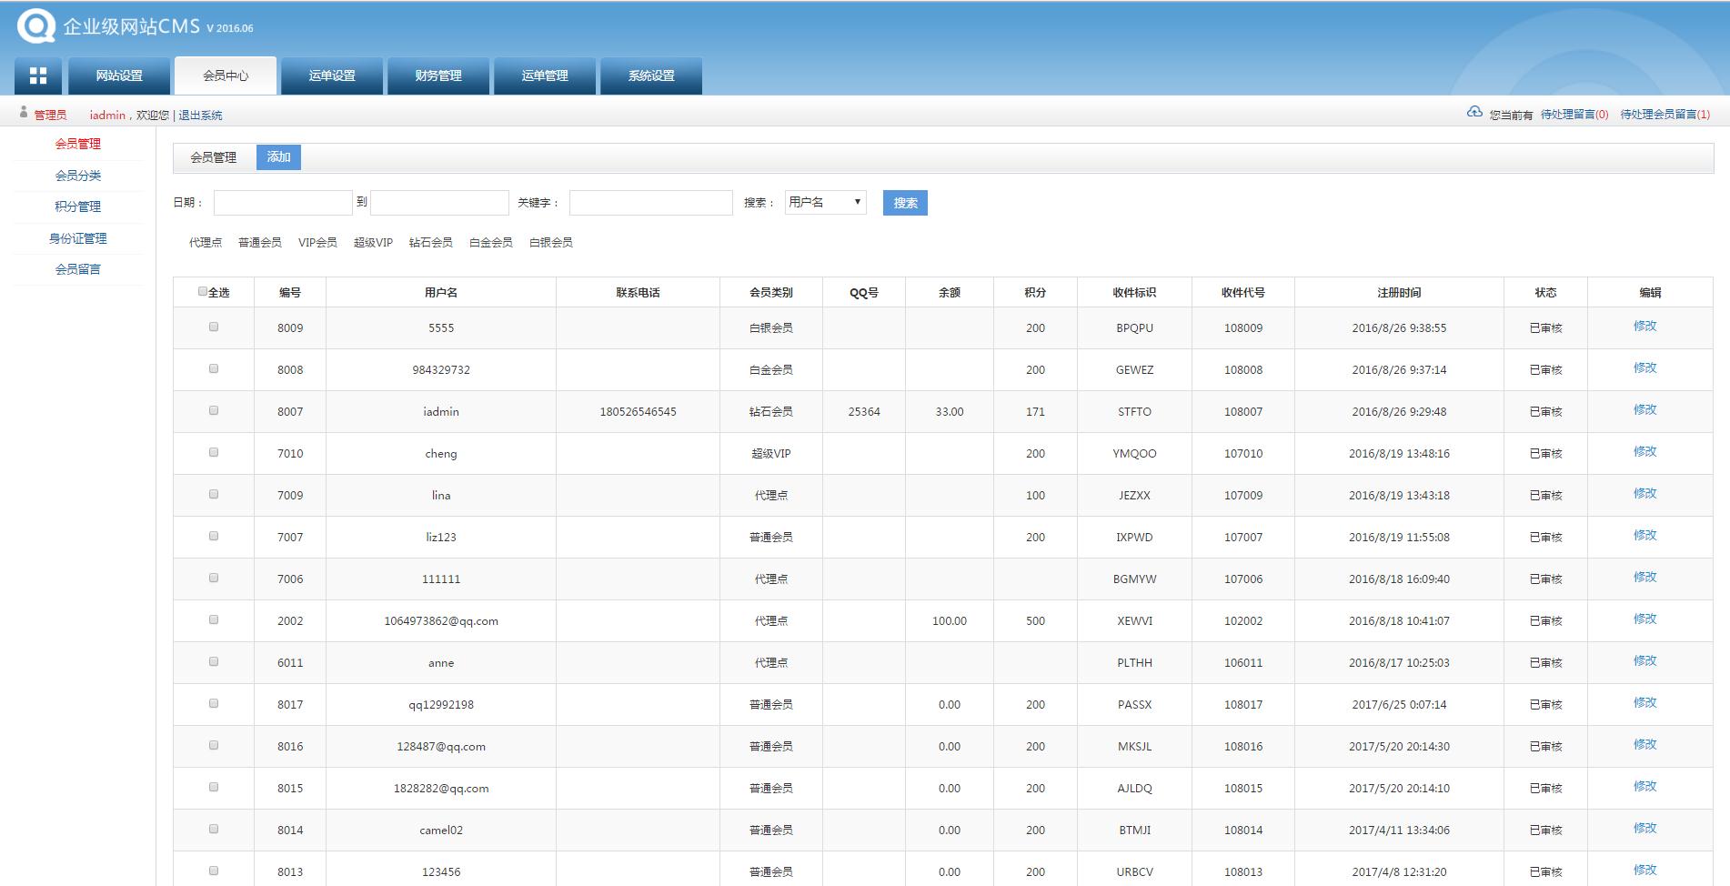Image resolution: width=1730 pixels, height=886 pixels.
Task: Click the 添加 button
Action: 278,157
